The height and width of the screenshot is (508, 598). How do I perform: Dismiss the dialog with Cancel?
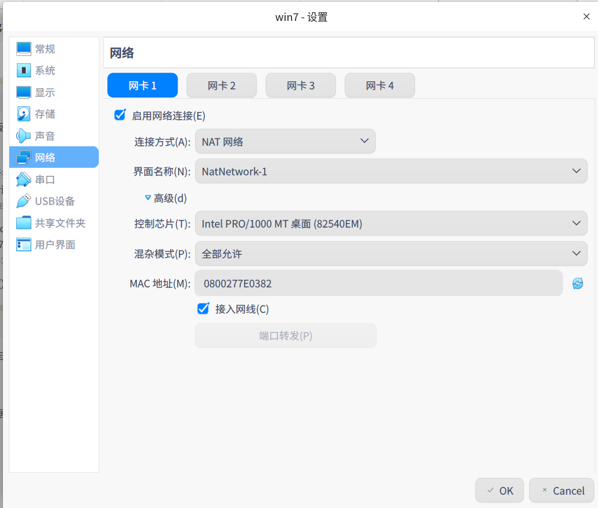tap(561, 490)
